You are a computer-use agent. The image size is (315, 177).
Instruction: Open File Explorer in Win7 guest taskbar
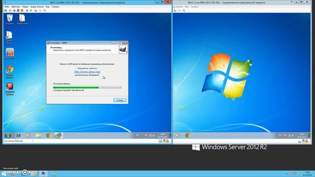pos(38,136)
